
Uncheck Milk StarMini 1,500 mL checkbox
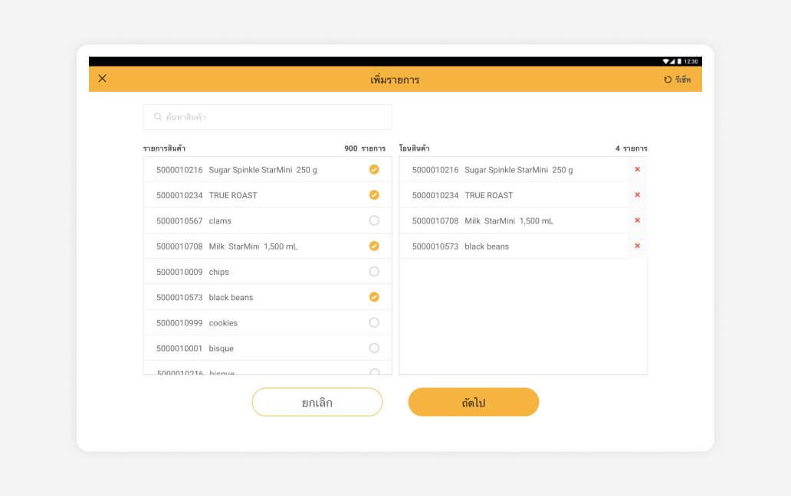[374, 246]
